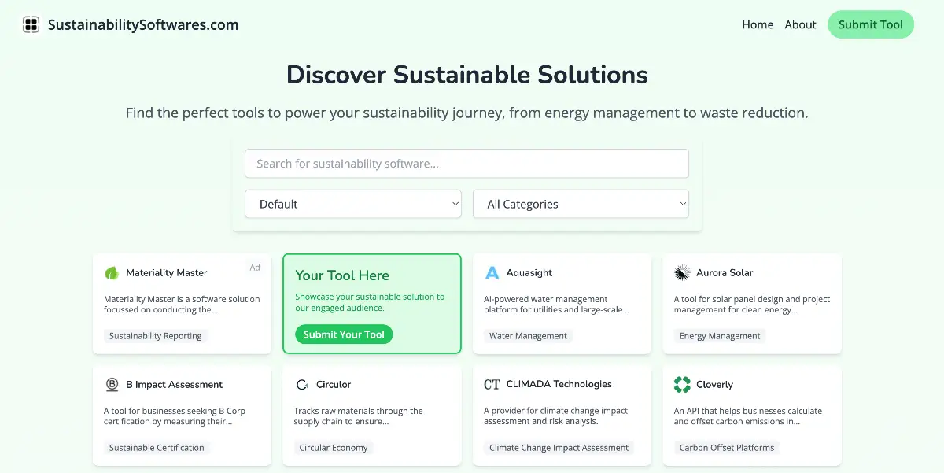This screenshot has width=944, height=473.
Task: Click the Carbon Offset Platforms tag
Action: tap(726, 448)
